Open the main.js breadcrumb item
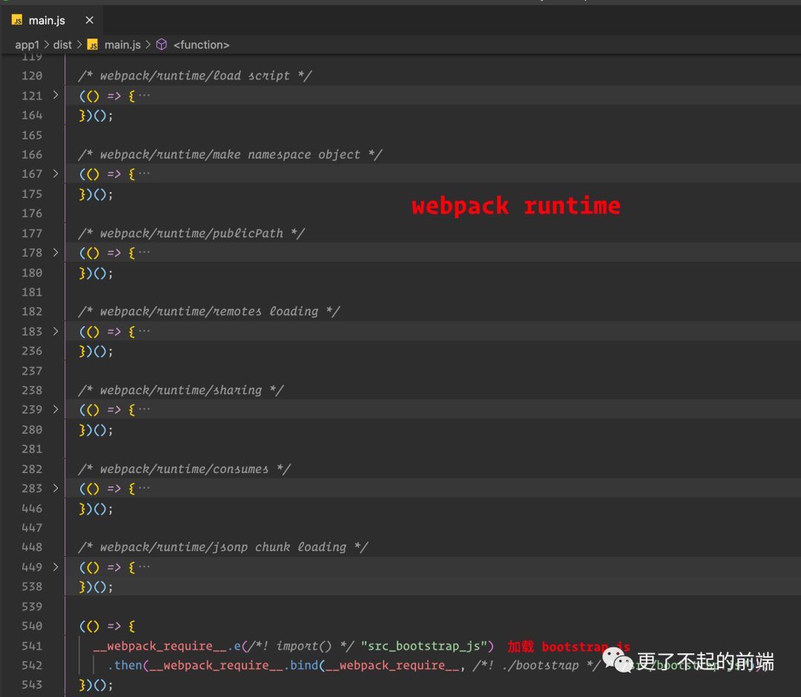 122,45
